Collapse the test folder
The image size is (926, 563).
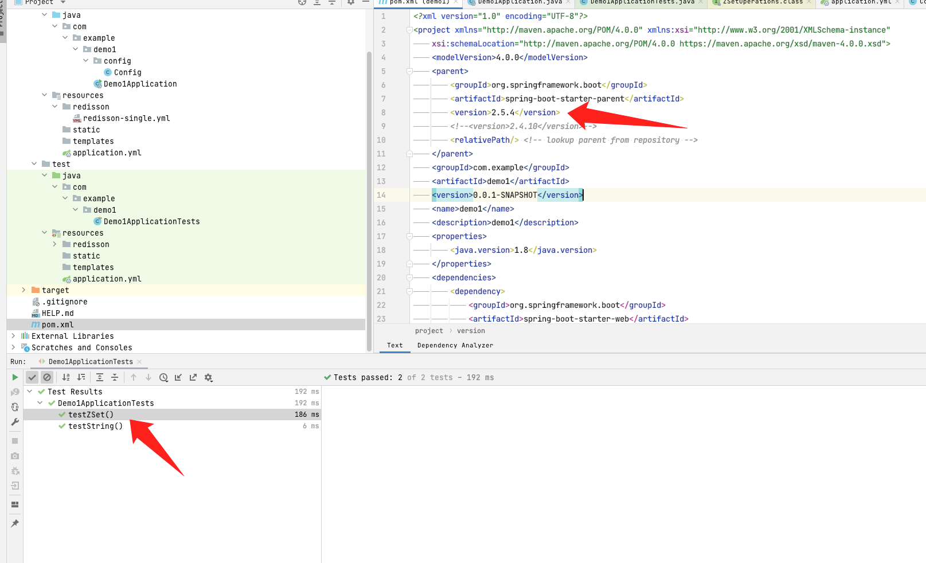pyautogui.click(x=34, y=164)
